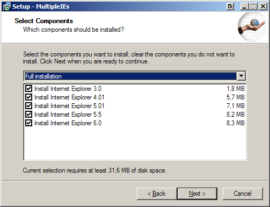Select the 1,8 MB size text
Screen dimensions: 270x207
tap(236, 89)
